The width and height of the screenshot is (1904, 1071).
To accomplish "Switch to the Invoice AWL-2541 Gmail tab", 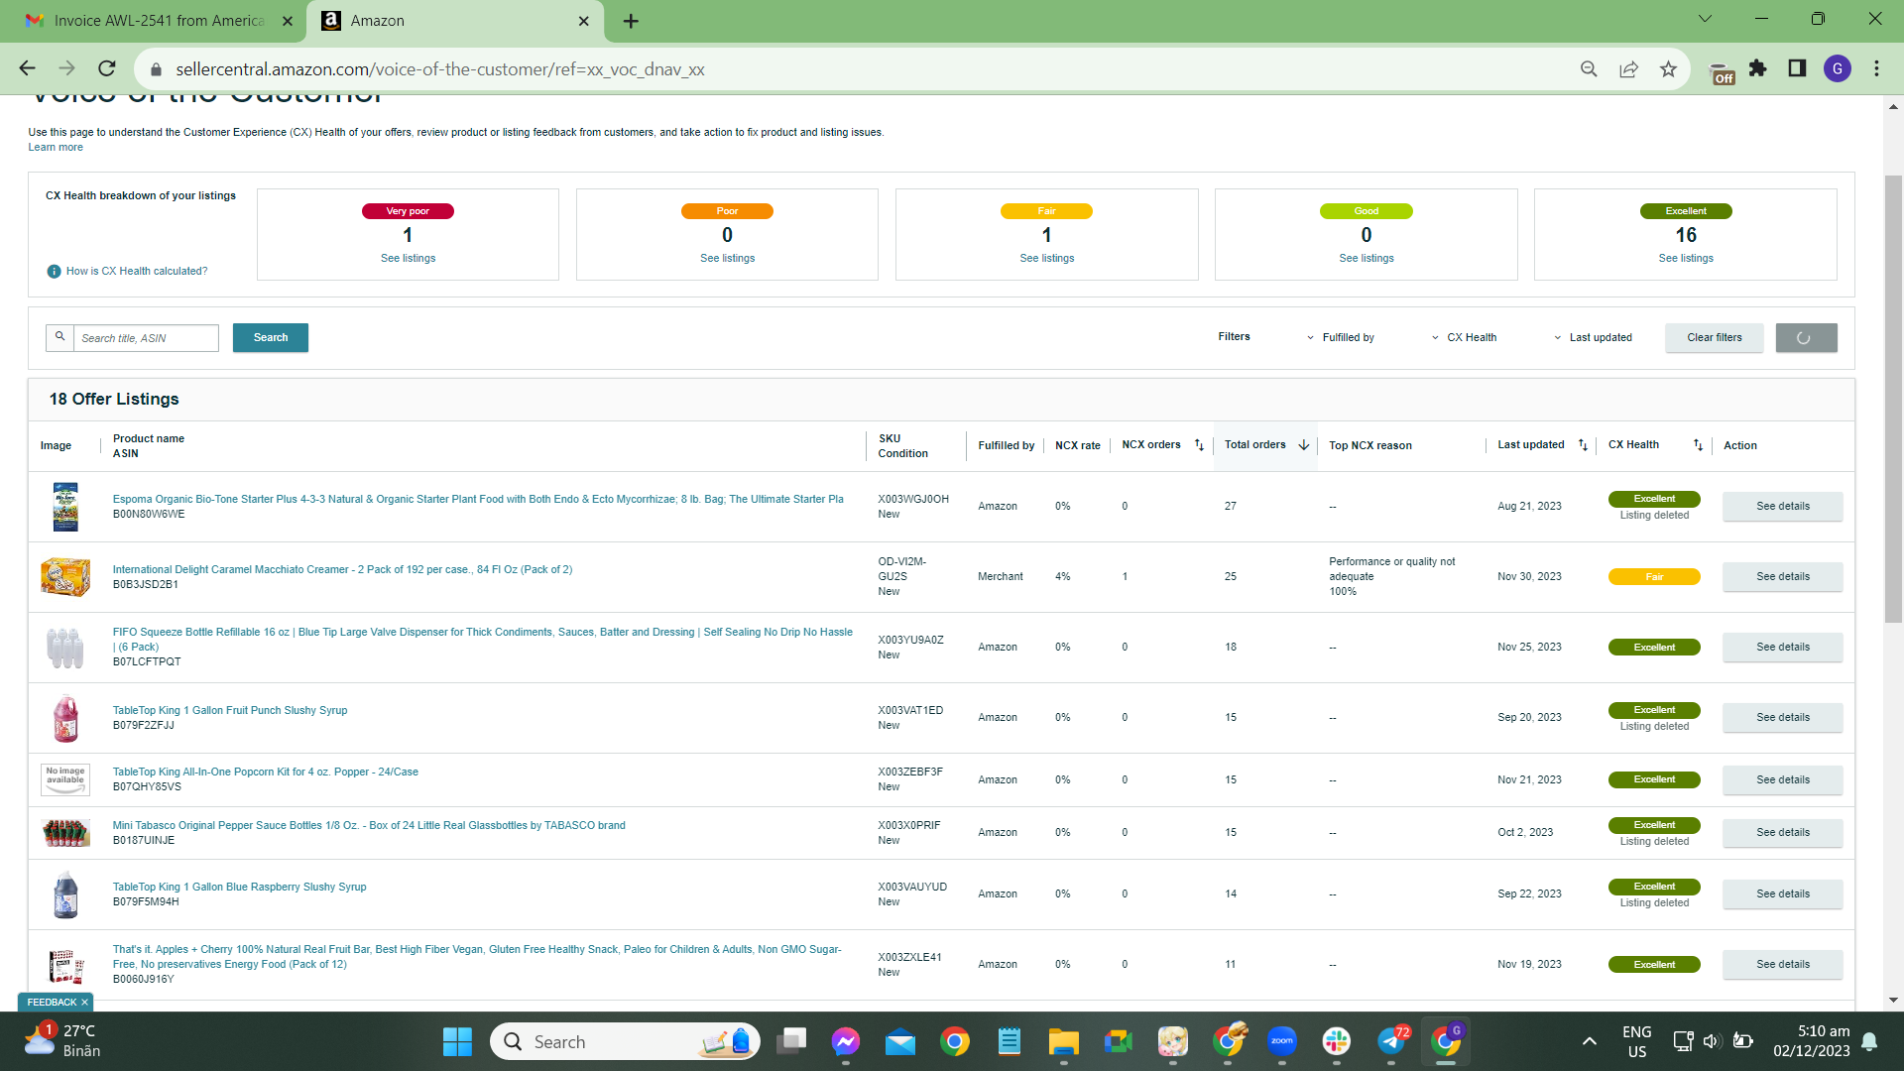I will click(159, 21).
